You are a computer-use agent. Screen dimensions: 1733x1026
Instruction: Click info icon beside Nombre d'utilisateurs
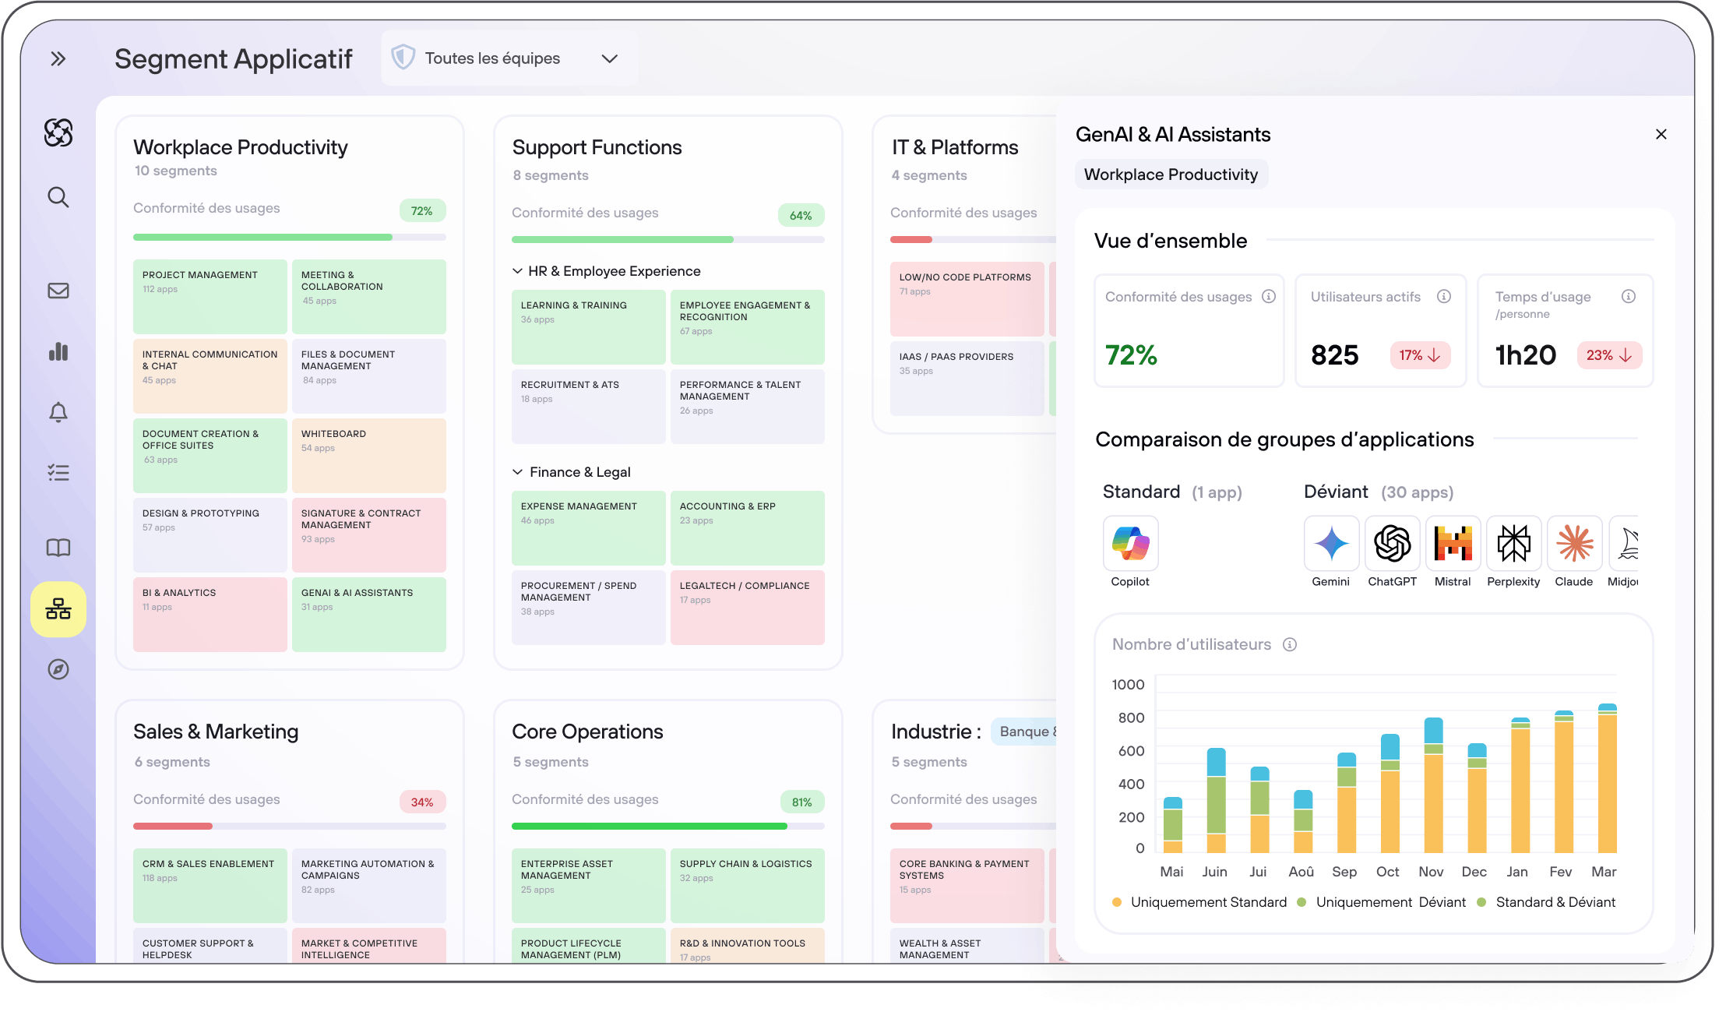(x=1290, y=644)
